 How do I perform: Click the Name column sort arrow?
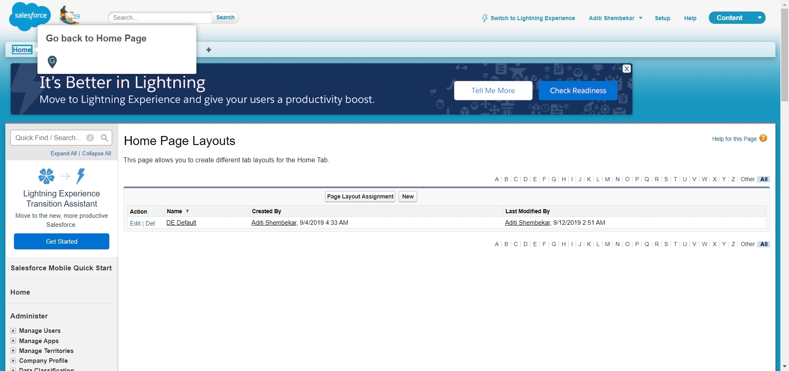pyautogui.click(x=187, y=211)
